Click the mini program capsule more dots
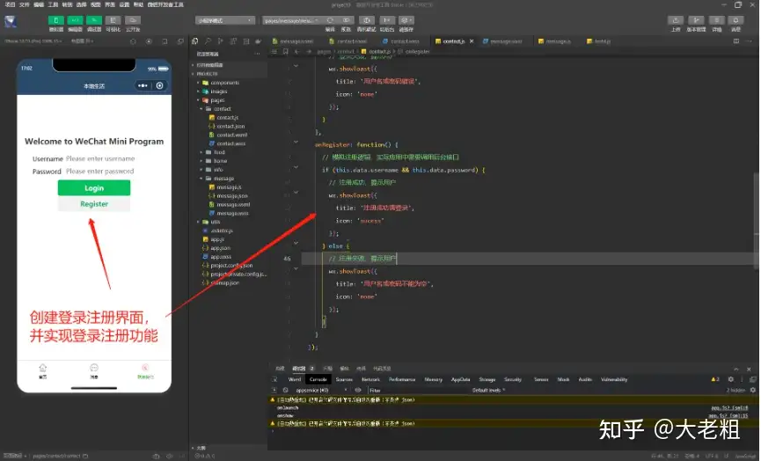This screenshot has width=761, height=461. coord(143,85)
